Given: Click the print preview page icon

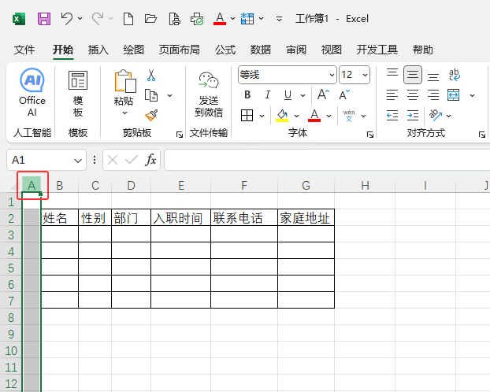Looking at the screenshot, I should [x=174, y=19].
